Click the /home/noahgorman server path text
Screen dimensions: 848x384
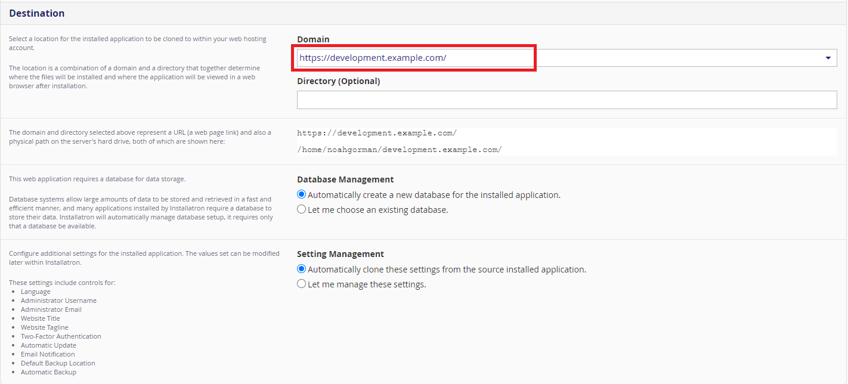tap(399, 150)
